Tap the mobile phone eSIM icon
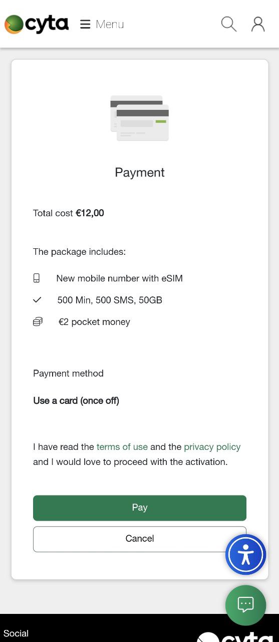The image size is (279, 642). tap(37, 278)
